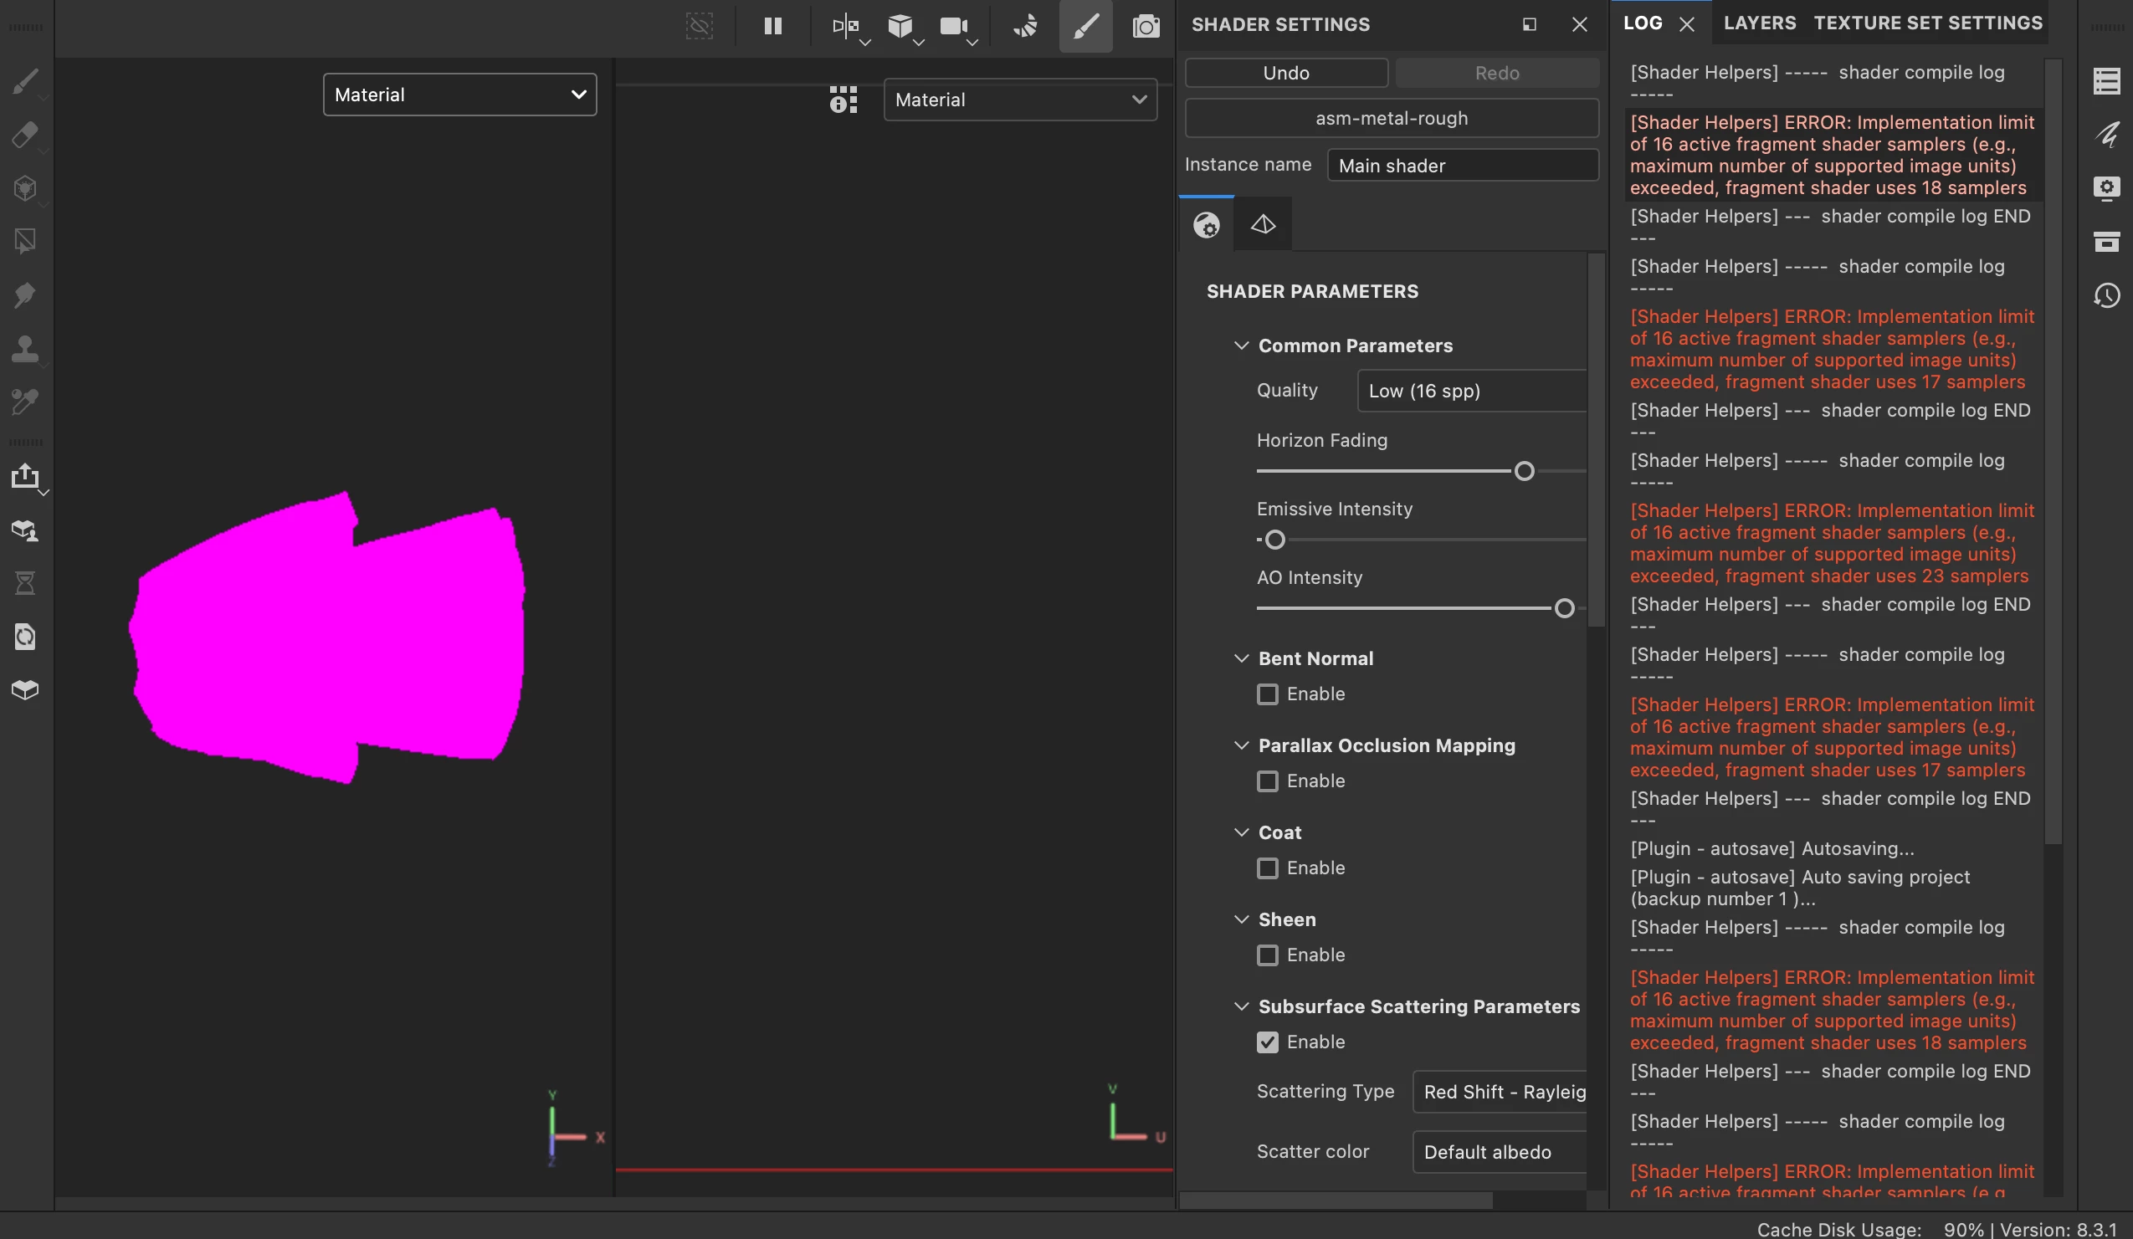Select the Paint brush tool in left toolbar
Image resolution: width=2133 pixels, height=1239 pixels.
25,82
